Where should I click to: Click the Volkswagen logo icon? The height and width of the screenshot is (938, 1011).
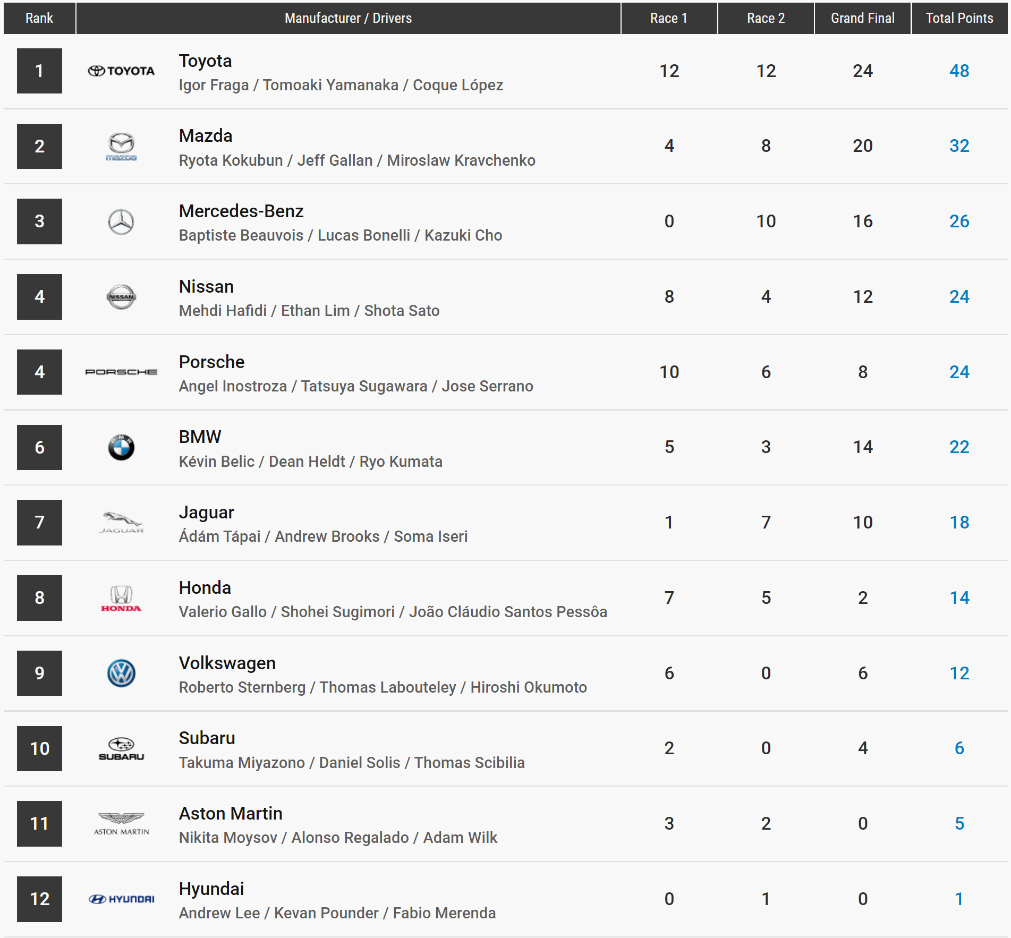(x=121, y=673)
